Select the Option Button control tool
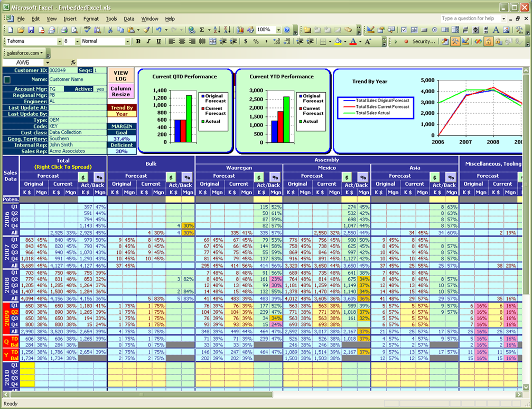This screenshot has width=532, height=409. coord(435,30)
